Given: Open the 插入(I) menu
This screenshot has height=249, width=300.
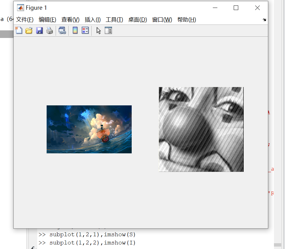Looking at the screenshot, I should [x=93, y=19].
